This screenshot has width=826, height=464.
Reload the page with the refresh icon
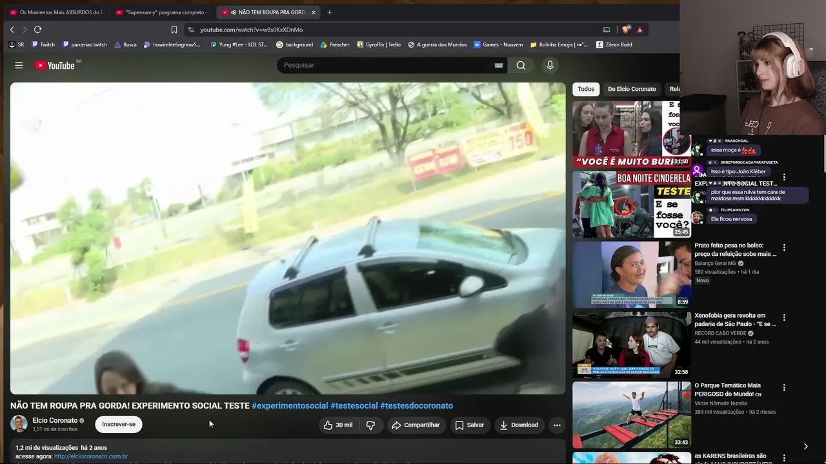pos(37,30)
